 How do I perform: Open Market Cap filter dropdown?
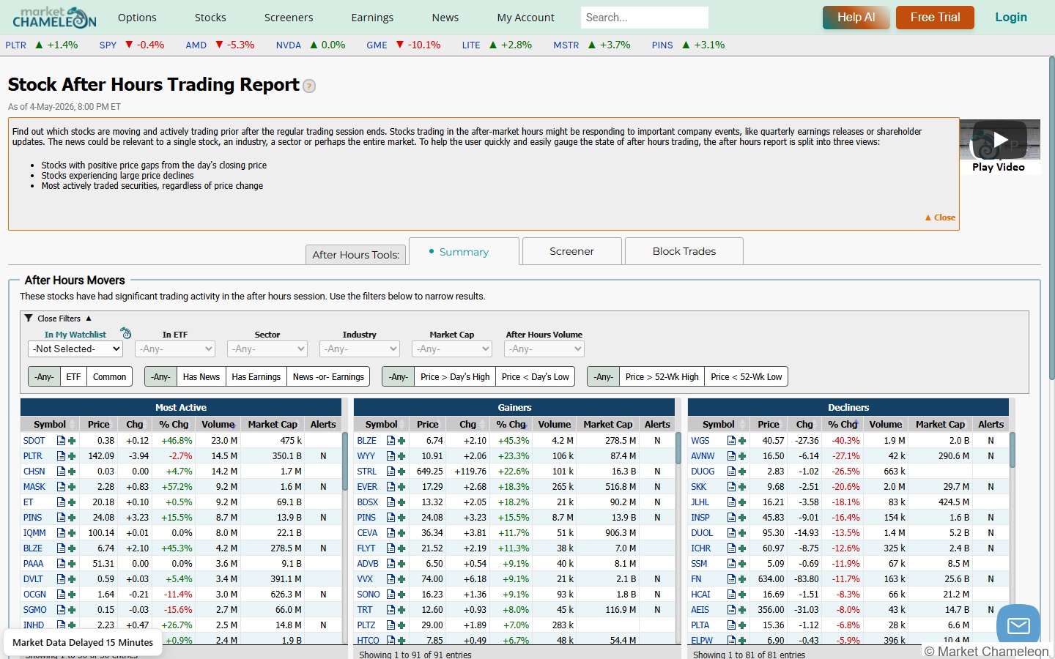pyautogui.click(x=452, y=349)
